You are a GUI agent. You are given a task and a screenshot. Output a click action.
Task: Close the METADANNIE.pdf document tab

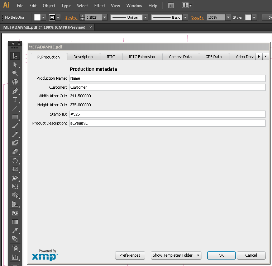coord(91,27)
